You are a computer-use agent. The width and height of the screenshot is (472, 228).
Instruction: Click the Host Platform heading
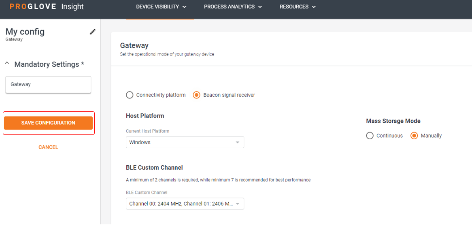(x=145, y=116)
